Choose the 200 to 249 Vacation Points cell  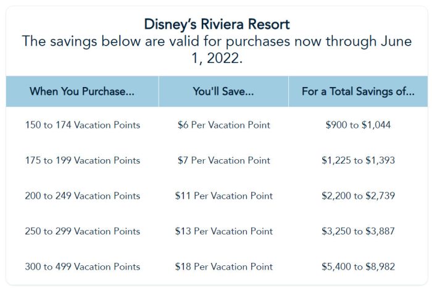point(82,196)
